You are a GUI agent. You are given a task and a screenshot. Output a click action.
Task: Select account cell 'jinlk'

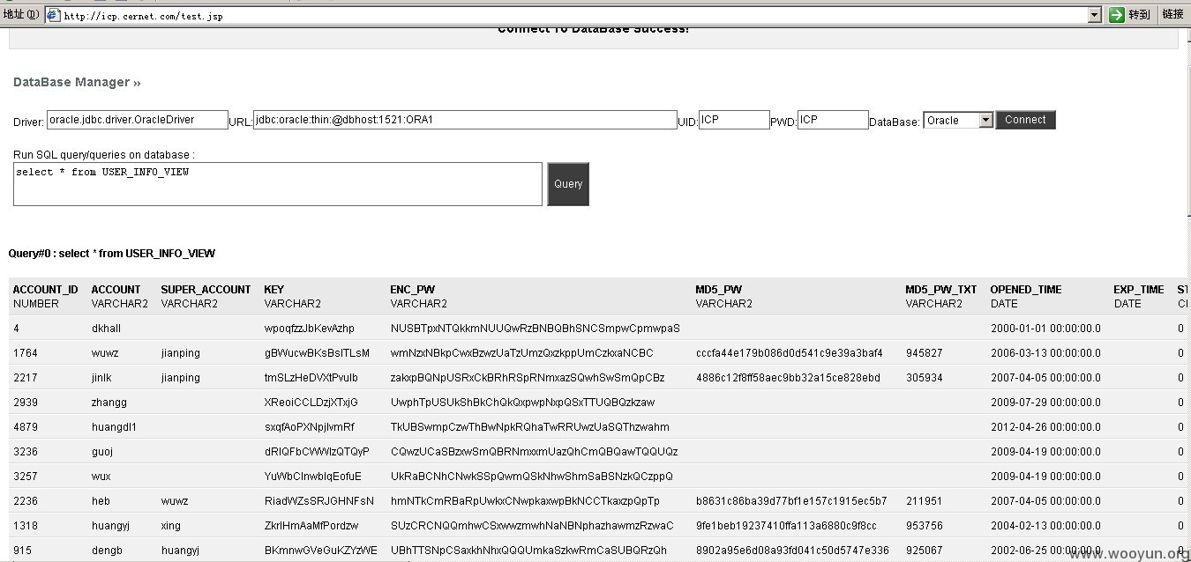pos(101,378)
